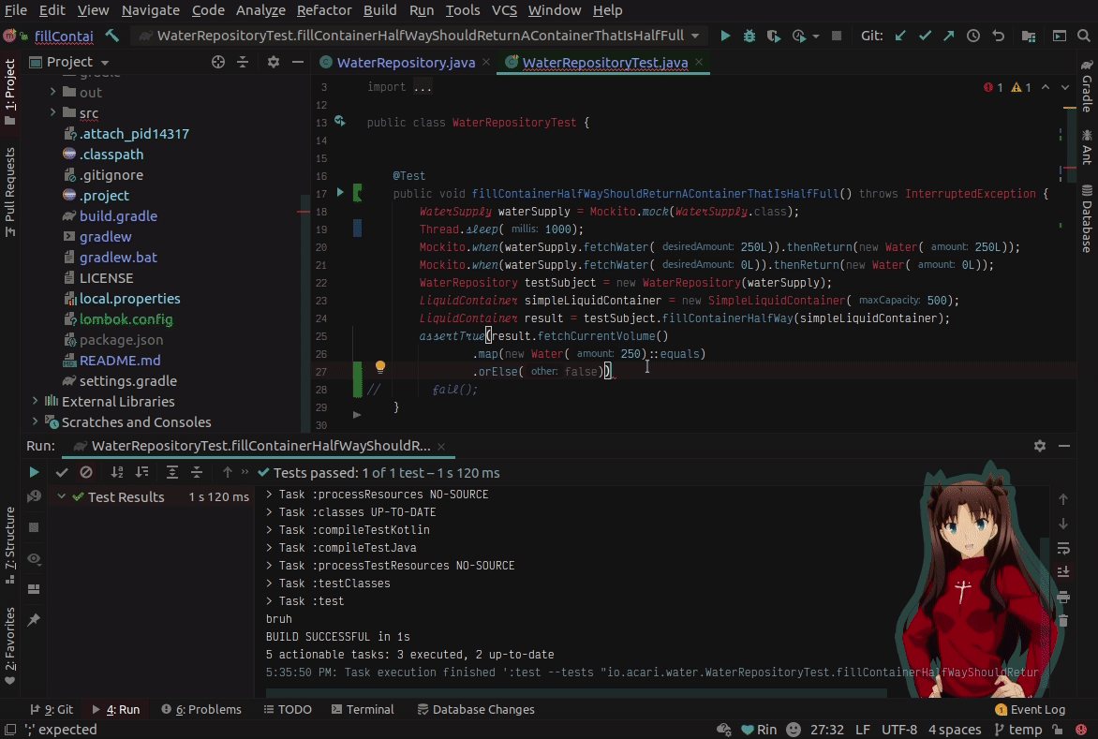Collapse Test Results node
Image resolution: width=1098 pixels, height=739 pixels.
coord(62,496)
